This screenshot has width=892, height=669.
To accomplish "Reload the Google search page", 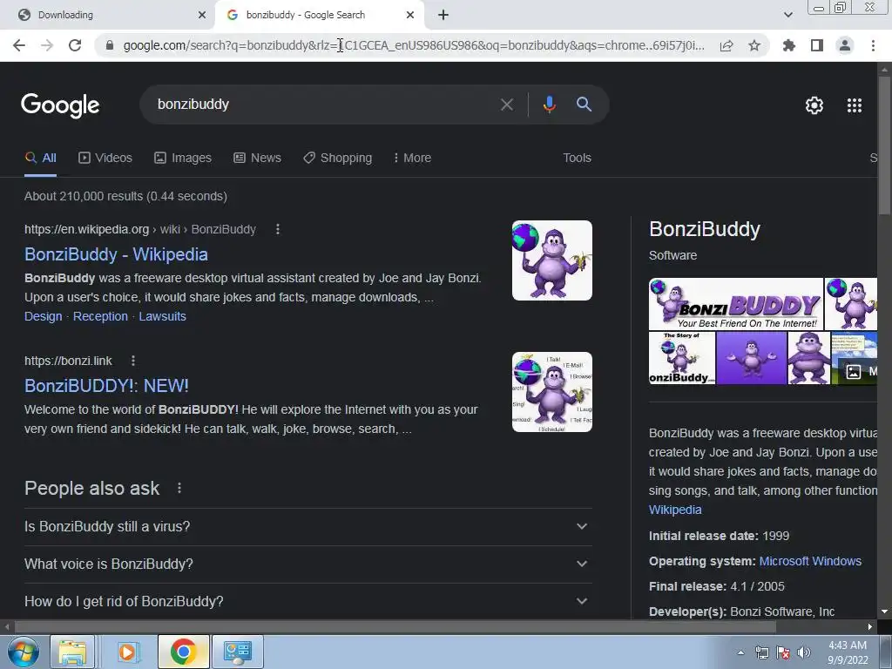I will (75, 45).
